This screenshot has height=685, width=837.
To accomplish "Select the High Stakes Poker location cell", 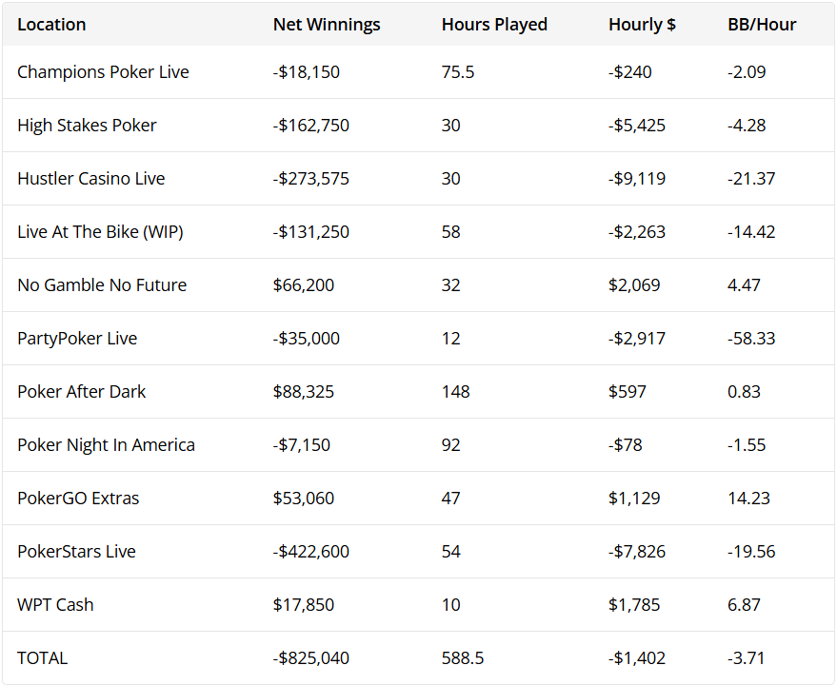I will 87,126.
